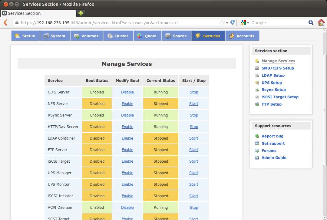Disable CIFS Server at boot

[127, 92]
